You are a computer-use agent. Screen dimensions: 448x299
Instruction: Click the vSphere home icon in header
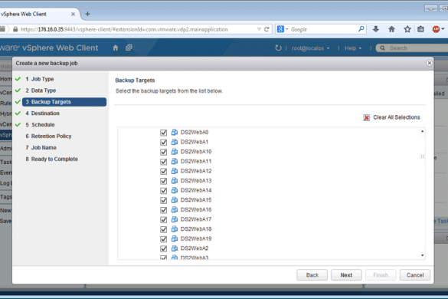pyautogui.click(x=116, y=48)
